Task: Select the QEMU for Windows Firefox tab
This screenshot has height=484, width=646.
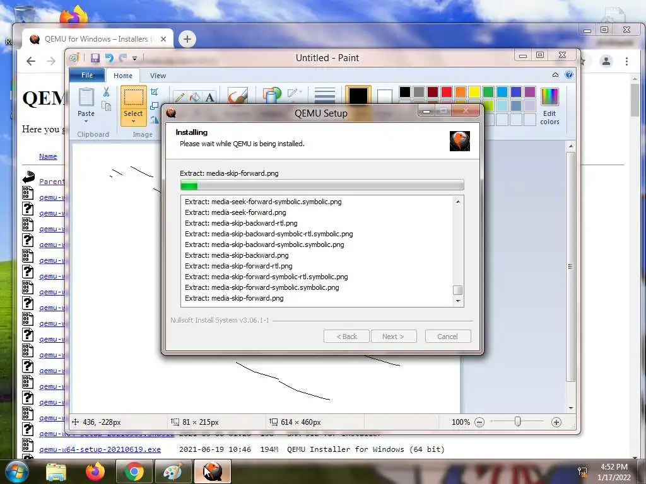Action: (97, 39)
